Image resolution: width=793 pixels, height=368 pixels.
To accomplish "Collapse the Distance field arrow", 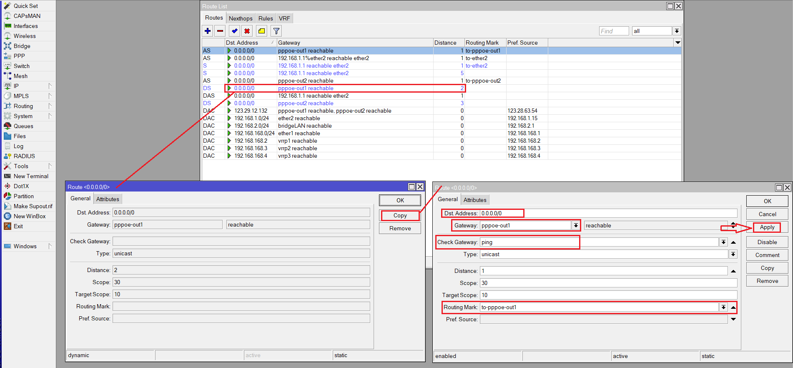I will pyautogui.click(x=733, y=271).
